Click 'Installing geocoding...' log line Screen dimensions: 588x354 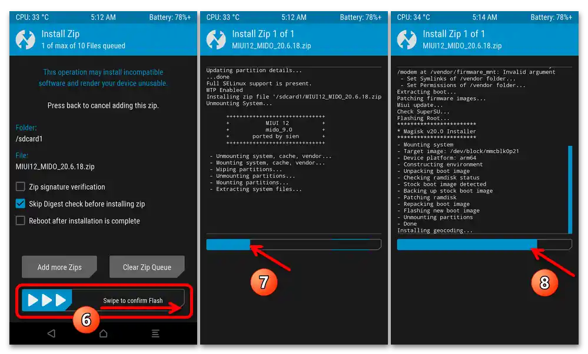pos(435,231)
